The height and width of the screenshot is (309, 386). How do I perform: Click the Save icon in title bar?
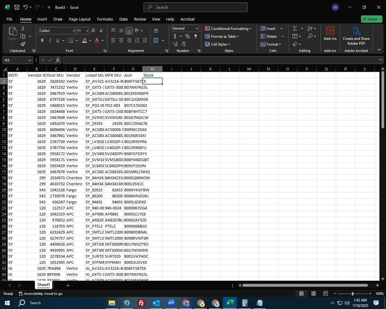tap(17, 7)
